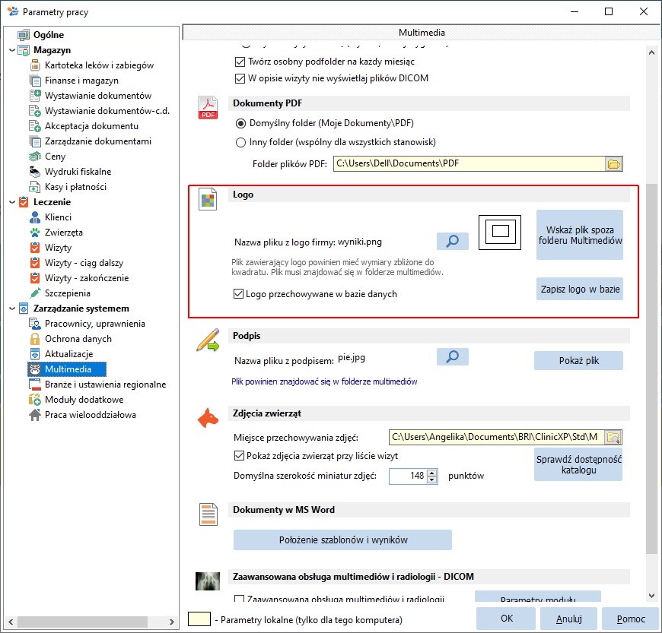The image size is (662, 633).
Task: Open Zarządzanie dokumentami settings
Action: point(98,141)
